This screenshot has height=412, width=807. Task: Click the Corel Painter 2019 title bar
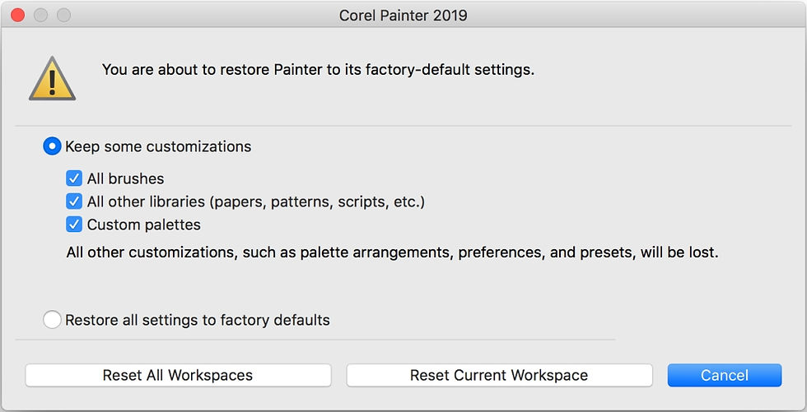click(x=403, y=15)
